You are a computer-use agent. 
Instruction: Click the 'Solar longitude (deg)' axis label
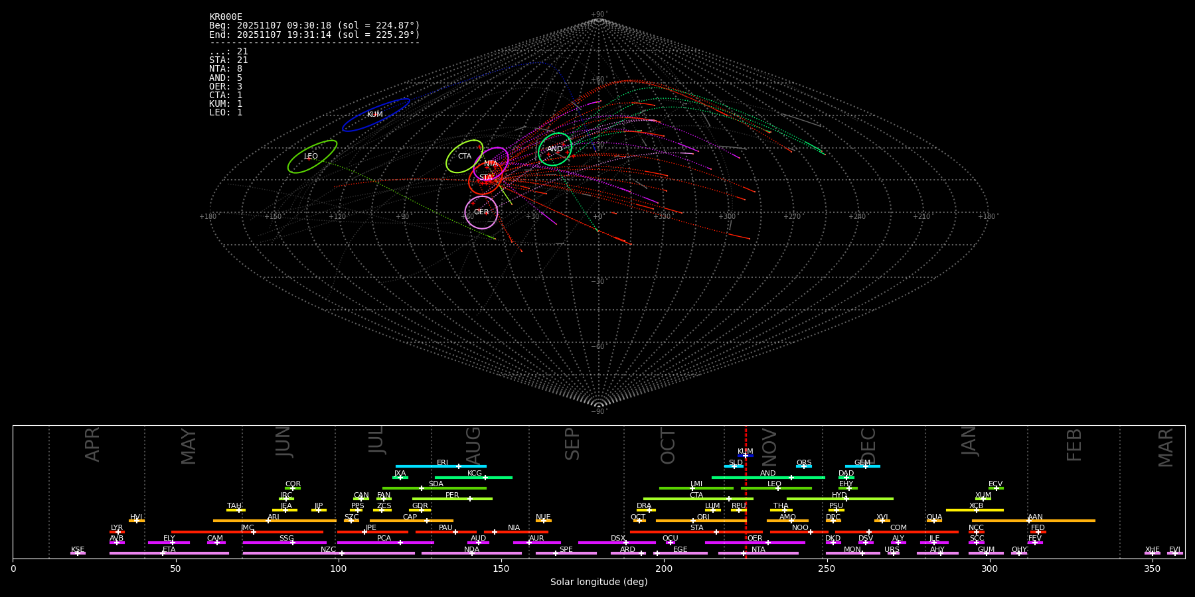[599, 582]
